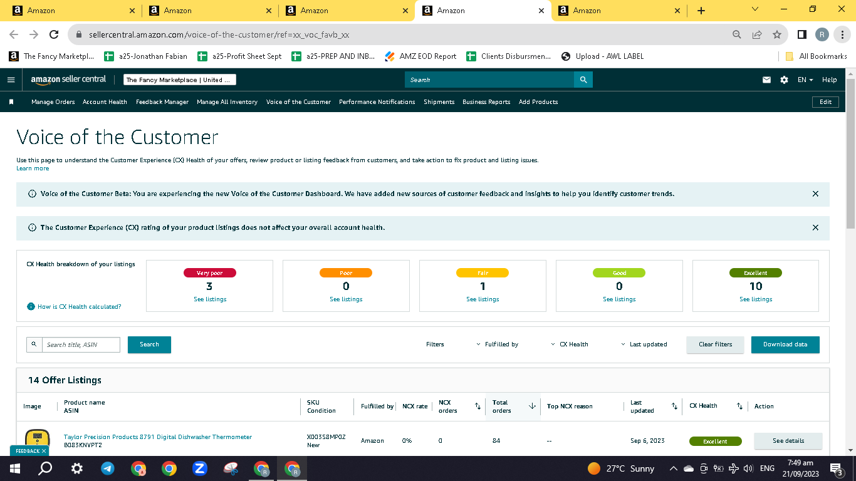
Task: Click the Edit button in nav bar
Action: [825, 102]
